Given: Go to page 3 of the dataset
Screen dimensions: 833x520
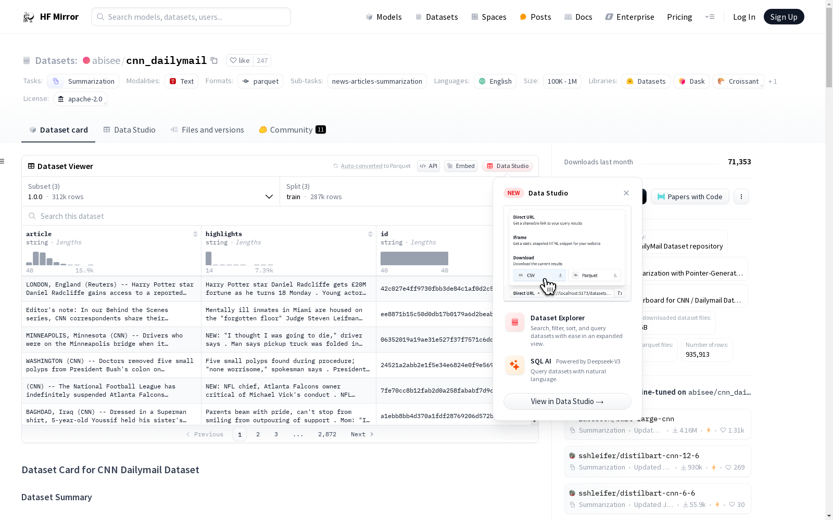Looking at the screenshot, I should click(x=276, y=434).
